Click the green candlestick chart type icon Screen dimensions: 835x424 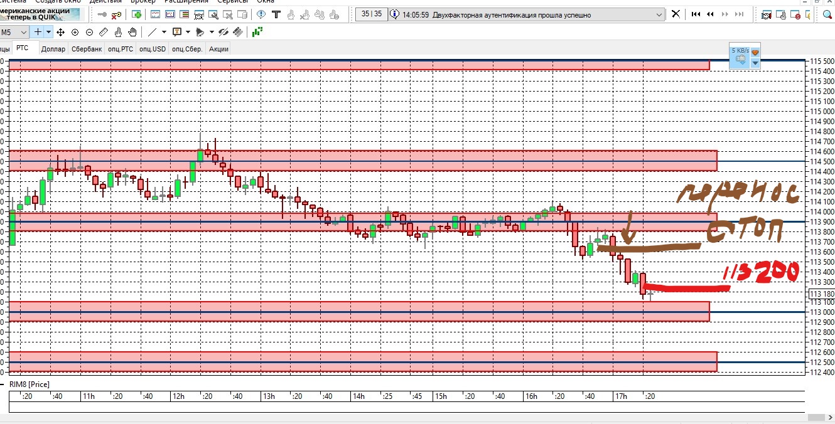[x=257, y=32]
